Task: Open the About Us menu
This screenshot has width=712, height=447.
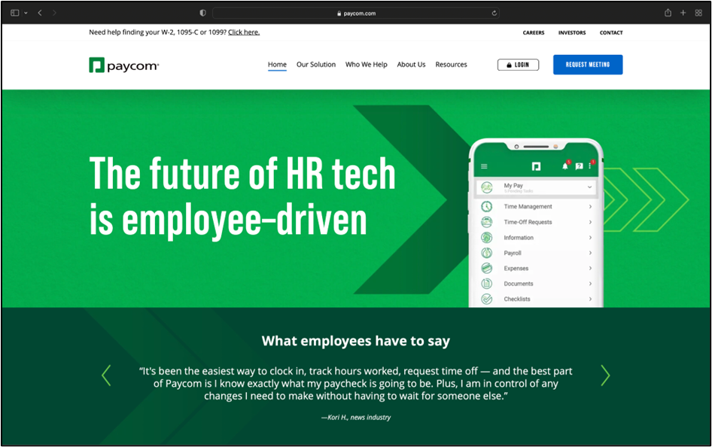Action: (412, 65)
